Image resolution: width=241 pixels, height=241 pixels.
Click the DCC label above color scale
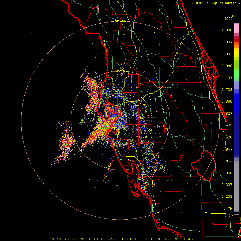(x=235, y=16)
